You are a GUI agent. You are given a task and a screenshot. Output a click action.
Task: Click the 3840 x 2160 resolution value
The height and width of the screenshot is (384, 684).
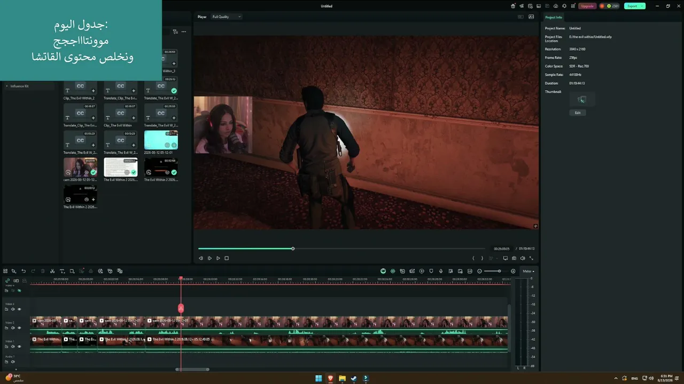pyautogui.click(x=577, y=49)
